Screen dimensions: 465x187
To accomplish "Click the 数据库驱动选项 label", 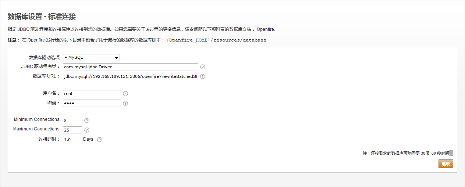I will click(x=45, y=58).
